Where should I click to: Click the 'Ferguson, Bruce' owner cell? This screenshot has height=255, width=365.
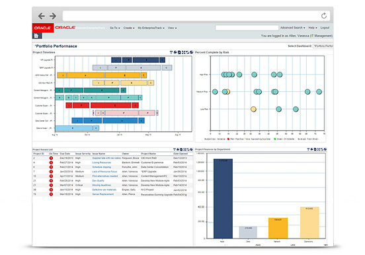tap(130, 158)
